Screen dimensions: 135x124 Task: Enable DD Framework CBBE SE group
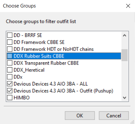[10, 42]
